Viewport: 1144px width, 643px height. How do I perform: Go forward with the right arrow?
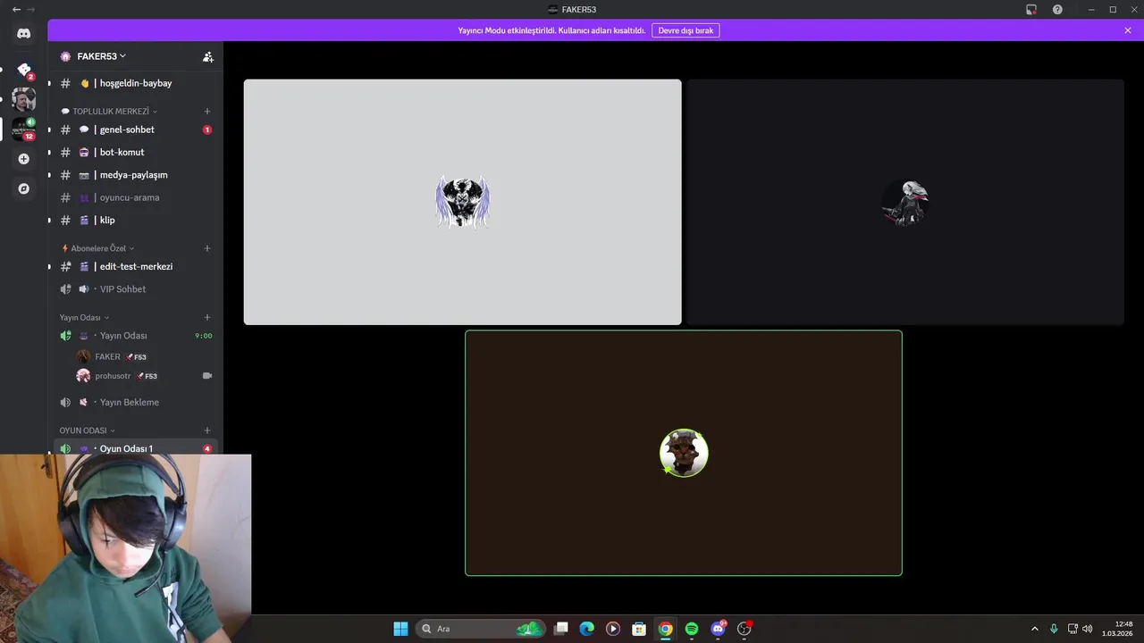tap(31, 9)
